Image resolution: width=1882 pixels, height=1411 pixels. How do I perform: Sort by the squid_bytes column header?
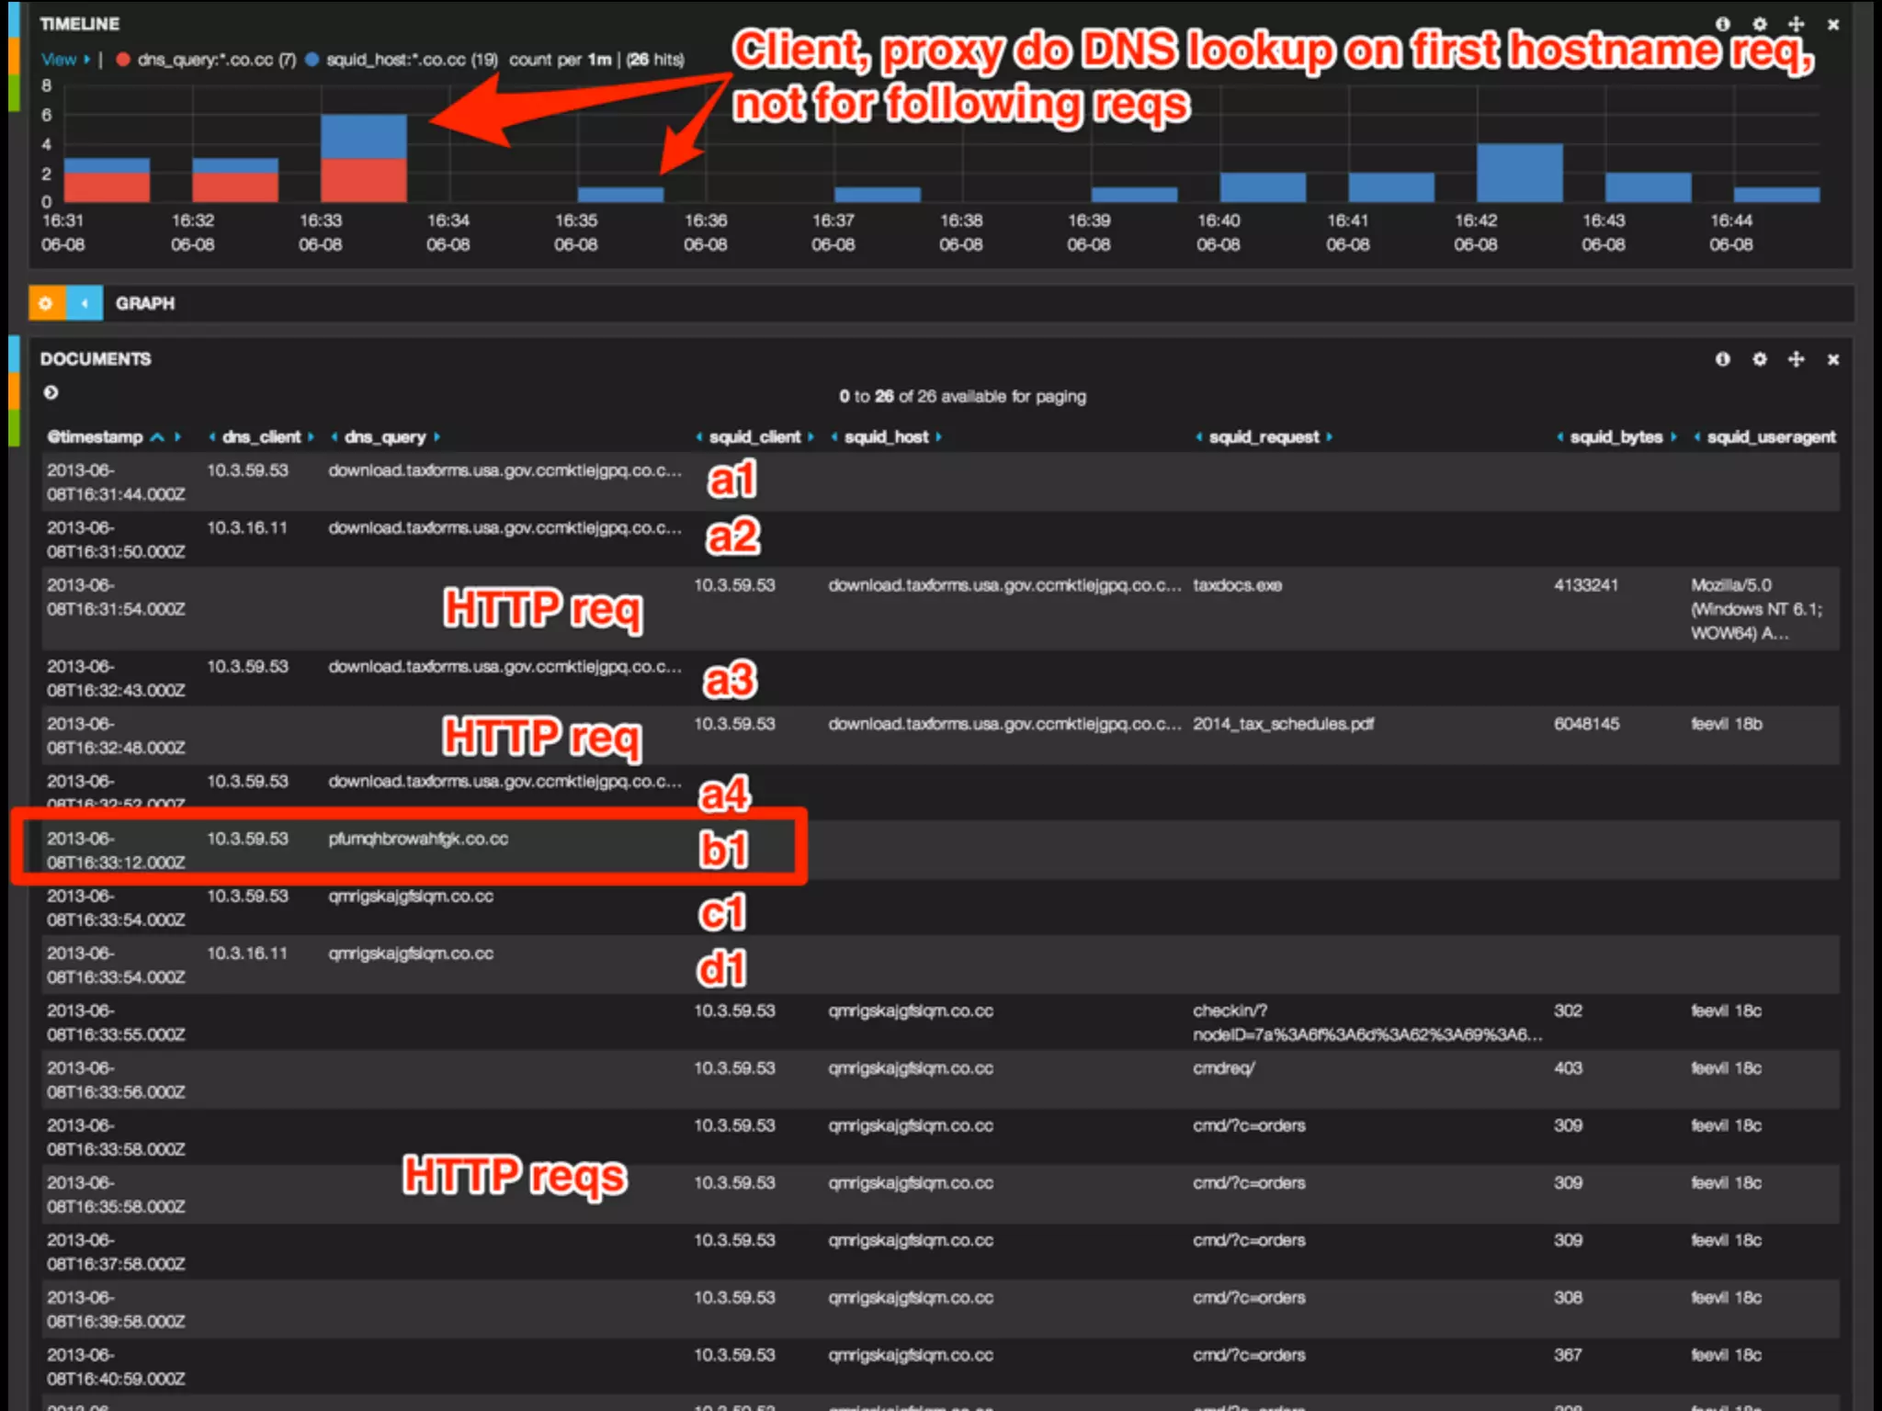pos(1616,437)
